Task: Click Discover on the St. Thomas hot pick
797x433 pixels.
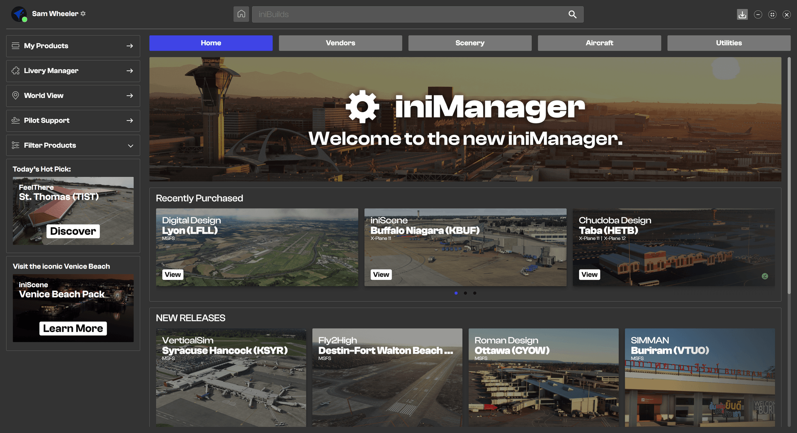Action: click(73, 231)
